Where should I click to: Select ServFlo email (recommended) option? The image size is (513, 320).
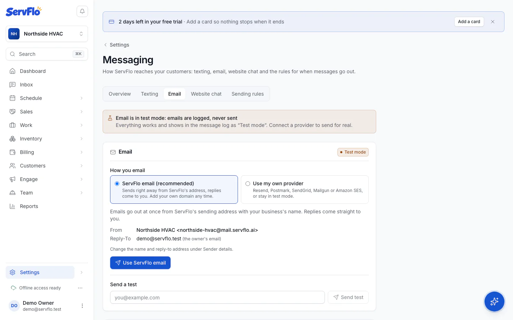tap(174, 190)
